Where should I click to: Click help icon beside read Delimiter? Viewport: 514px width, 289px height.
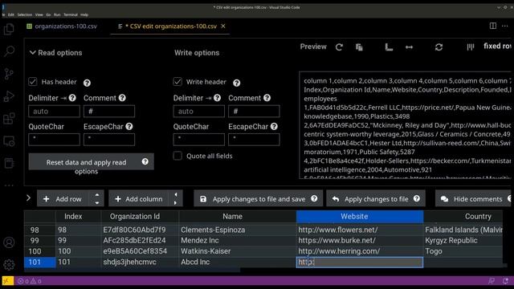[72, 98]
